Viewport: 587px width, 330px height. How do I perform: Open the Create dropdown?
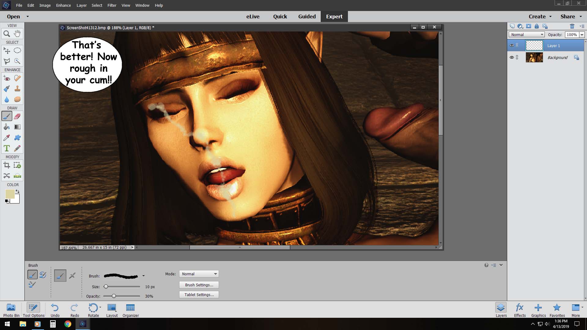(540, 16)
